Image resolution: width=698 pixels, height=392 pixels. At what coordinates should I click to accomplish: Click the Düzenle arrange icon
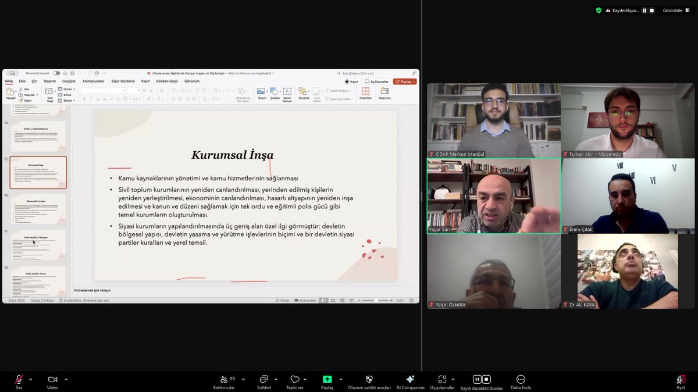[x=303, y=92]
